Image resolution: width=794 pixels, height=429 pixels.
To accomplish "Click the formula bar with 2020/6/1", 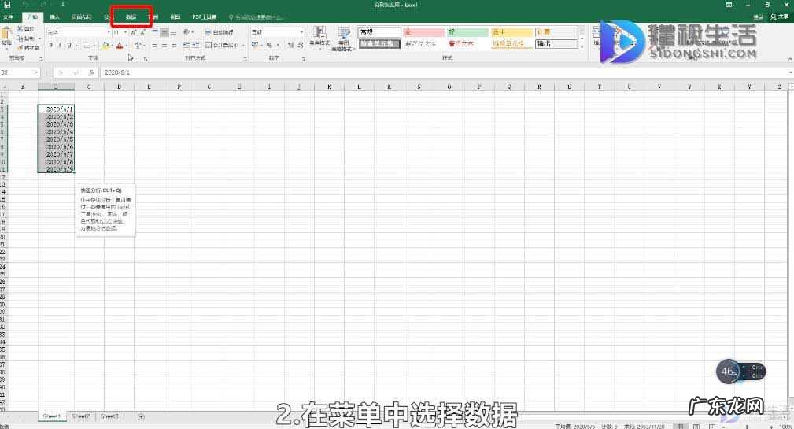I will 443,72.
